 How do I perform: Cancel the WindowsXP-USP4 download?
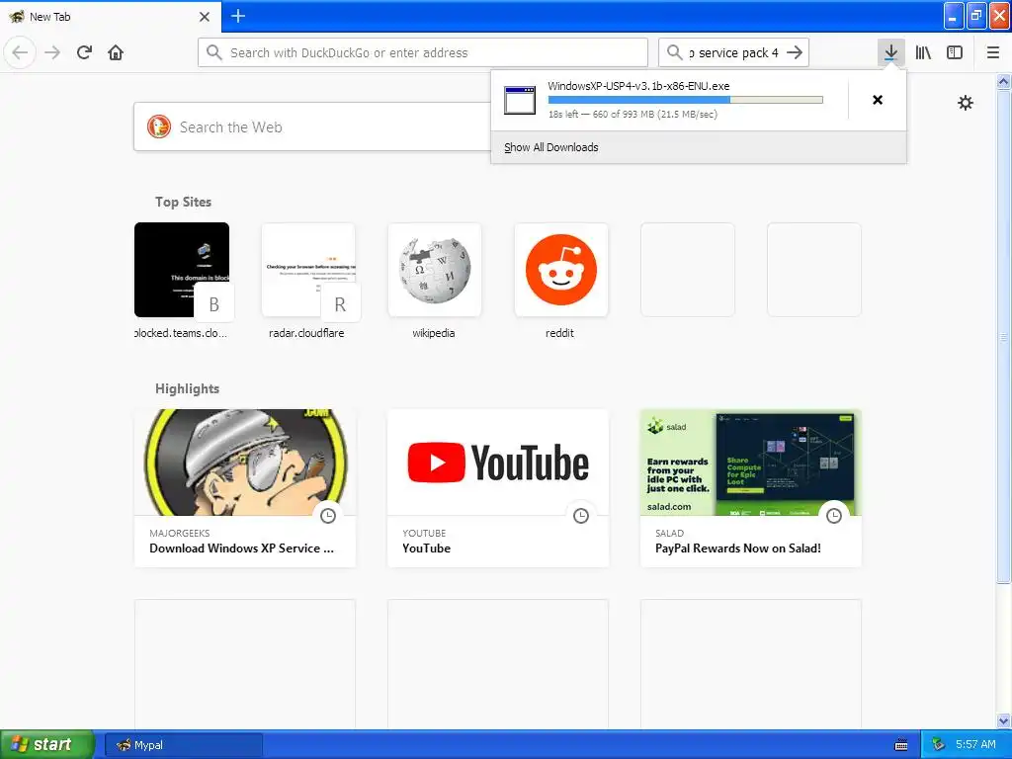click(878, 100)
